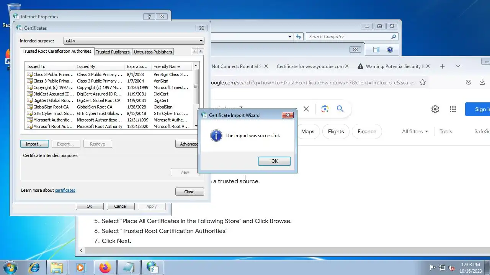
Task: Switch to Firefox on the taskbar
Action: click(105, 267)
